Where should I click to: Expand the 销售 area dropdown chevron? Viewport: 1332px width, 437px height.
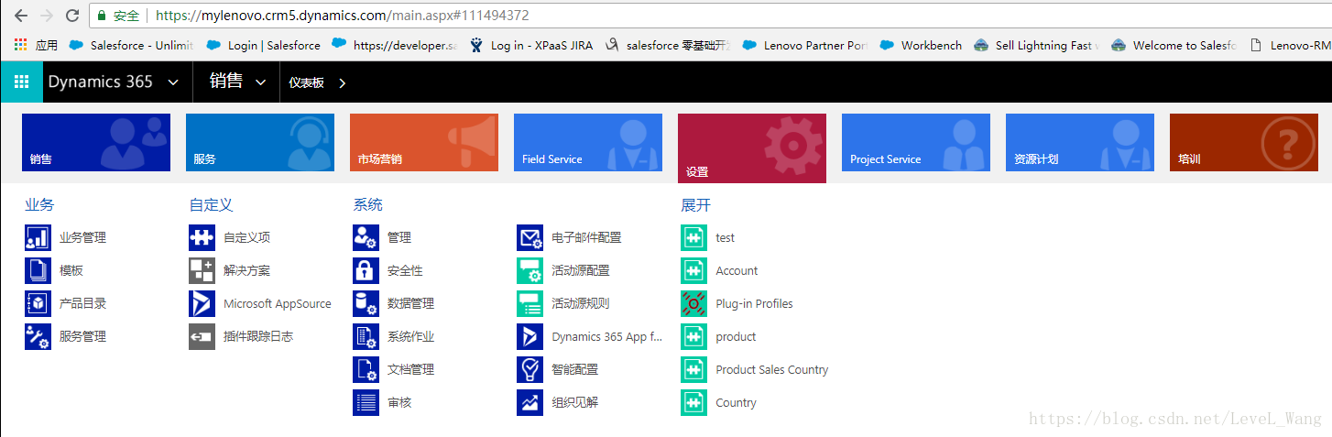(261, 82)
